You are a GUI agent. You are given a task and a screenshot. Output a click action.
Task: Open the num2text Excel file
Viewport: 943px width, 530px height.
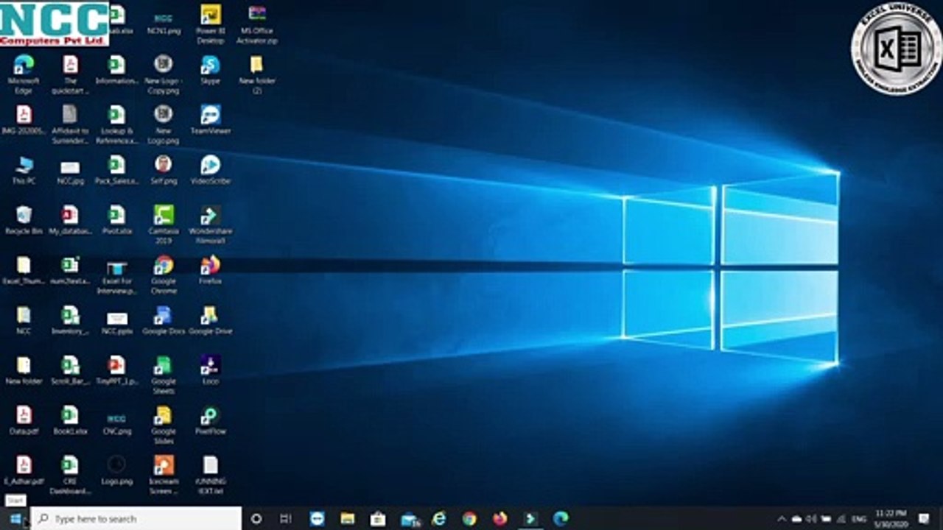pos(70,270)
